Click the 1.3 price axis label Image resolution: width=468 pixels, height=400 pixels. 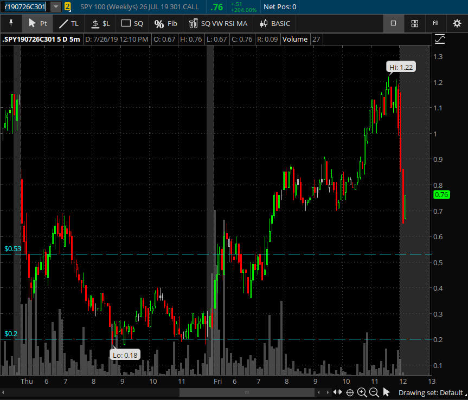tap(438, 57)
